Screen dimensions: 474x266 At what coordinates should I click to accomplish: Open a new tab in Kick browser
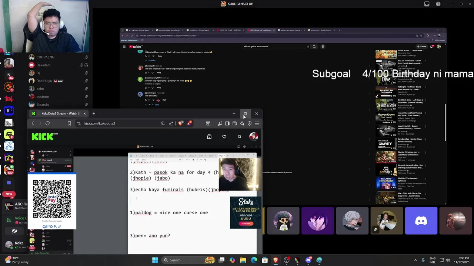94,113
